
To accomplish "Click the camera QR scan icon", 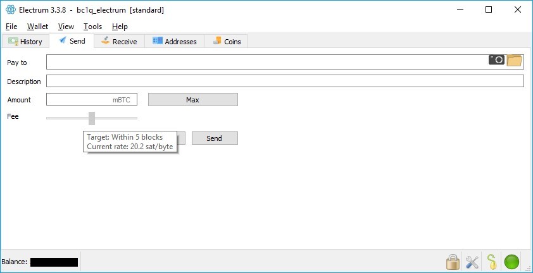I will [x=497, y=60].
